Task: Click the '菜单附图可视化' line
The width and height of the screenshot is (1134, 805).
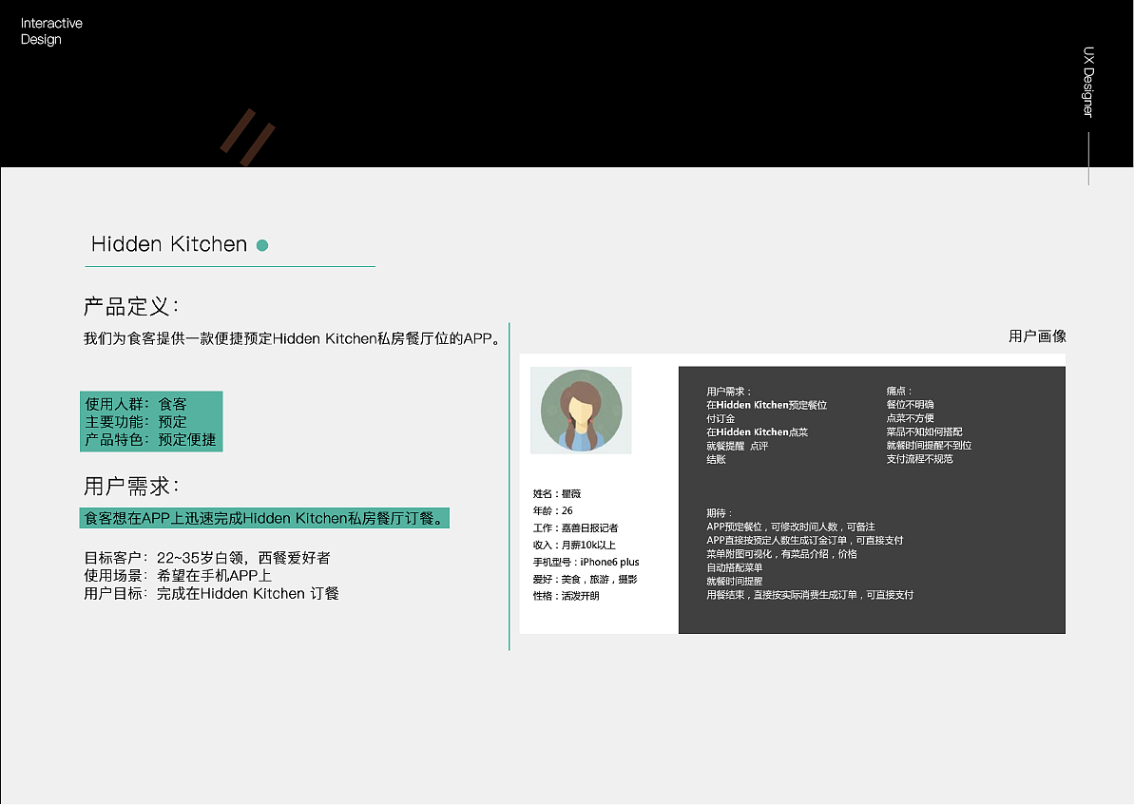Action: (781, 554)
